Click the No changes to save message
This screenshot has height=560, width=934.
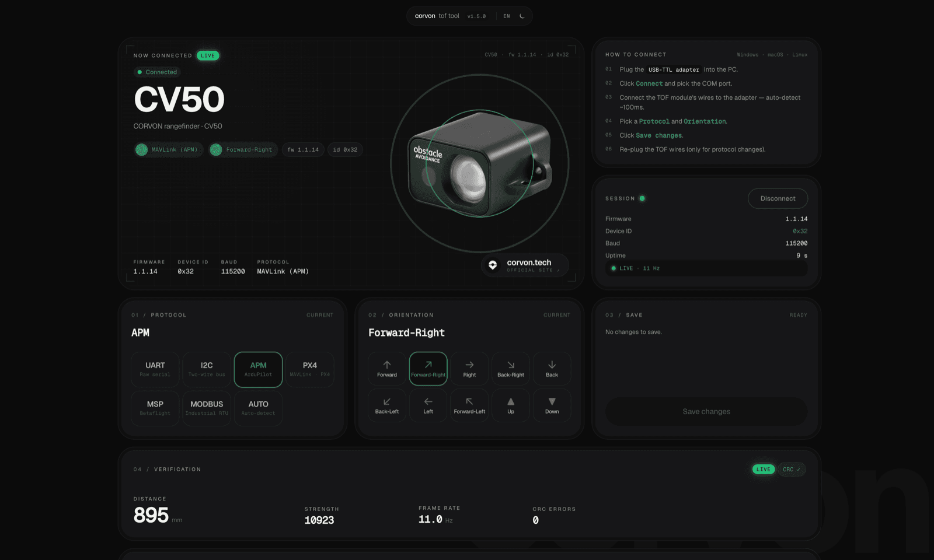pyautogui.click(x=633, y=332)
